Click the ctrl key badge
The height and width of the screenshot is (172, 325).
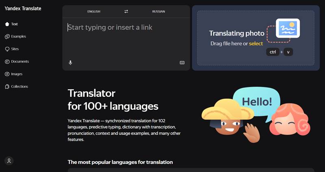point(273,52)
